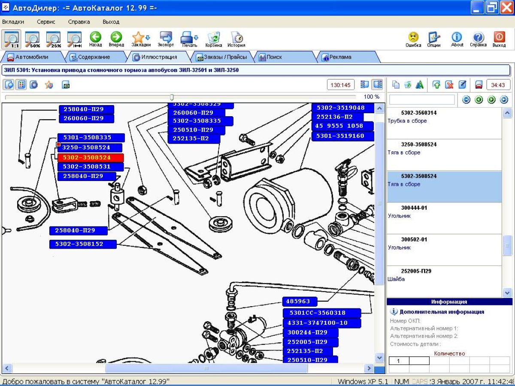Exit via the Выход toolbar icon
This screenshot has width=515, height=386.
click(x=499, y=39)
